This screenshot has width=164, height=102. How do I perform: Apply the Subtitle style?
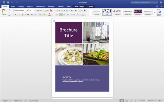pyautogui.click(x=117, y=13)
